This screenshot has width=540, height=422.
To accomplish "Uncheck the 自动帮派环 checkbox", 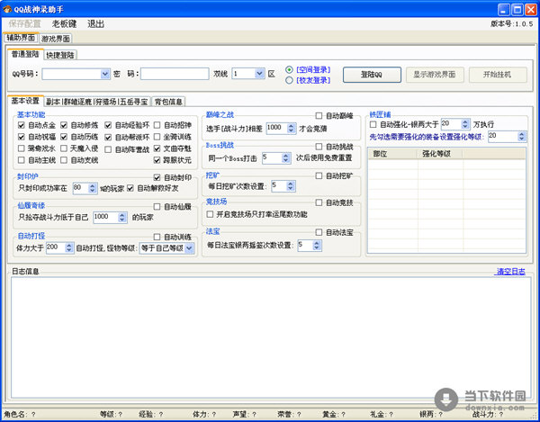I will click(x=108, y=137).
